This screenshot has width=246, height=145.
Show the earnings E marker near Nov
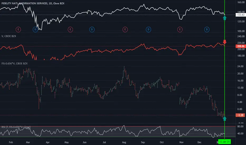[180, 29]
